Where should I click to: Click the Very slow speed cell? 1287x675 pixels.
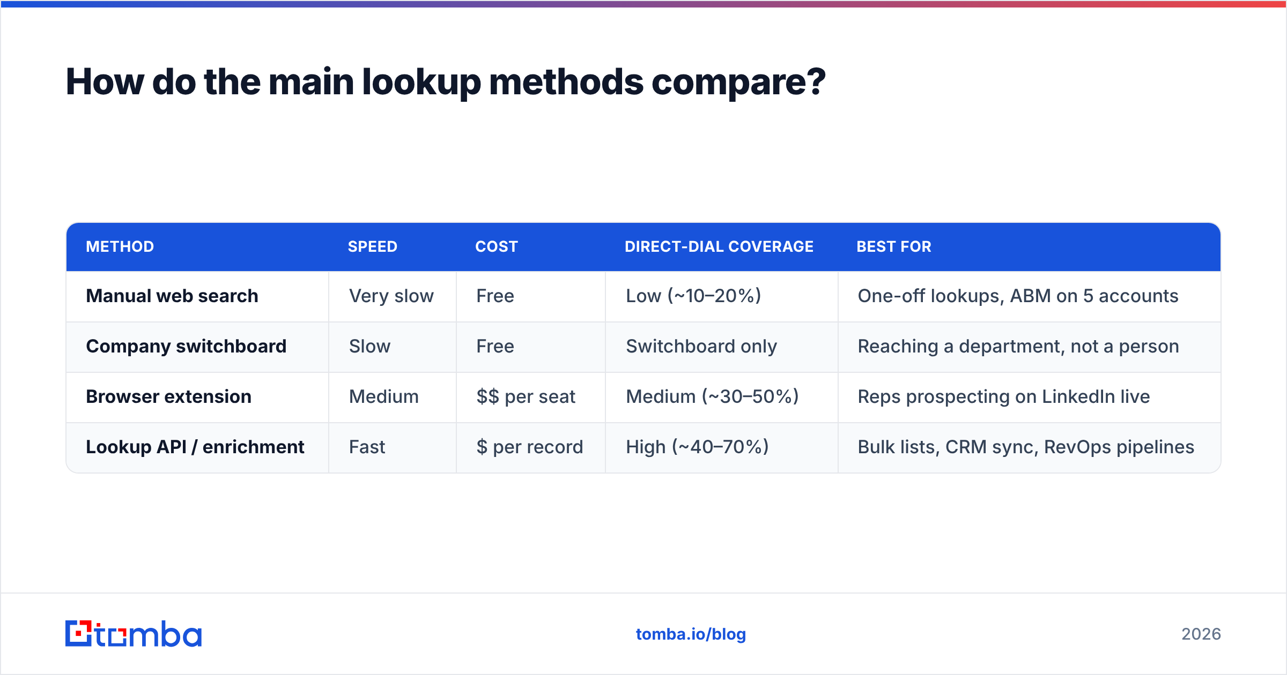[391, 296]
